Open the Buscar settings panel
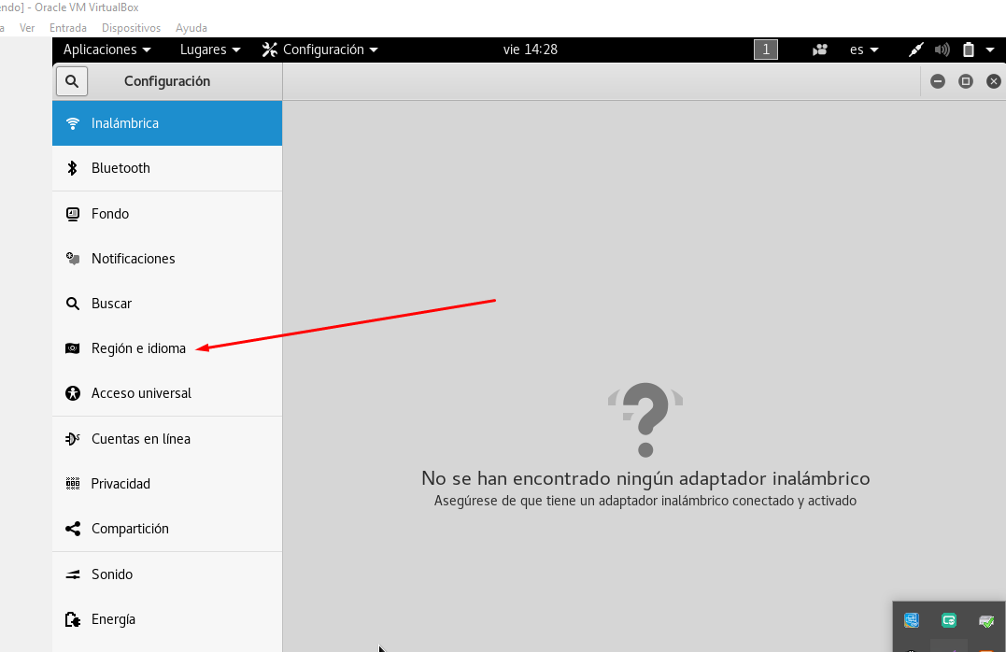This screenshot has width=1006, height=652. tap(167, 304)
